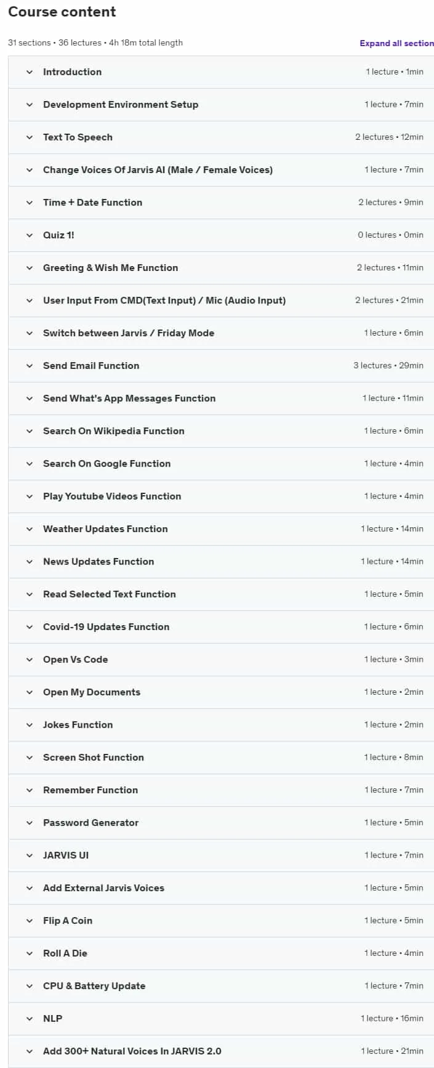The height and width of the screenshot is (1068, 434).
Task: Click Expand all sections link
Action: [x=396, y=43]
